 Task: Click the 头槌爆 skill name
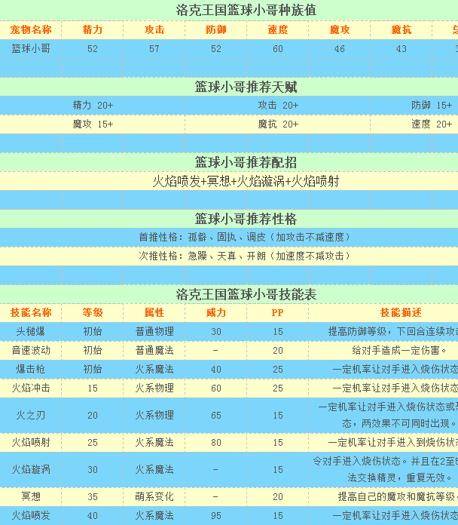coord(31,331)
